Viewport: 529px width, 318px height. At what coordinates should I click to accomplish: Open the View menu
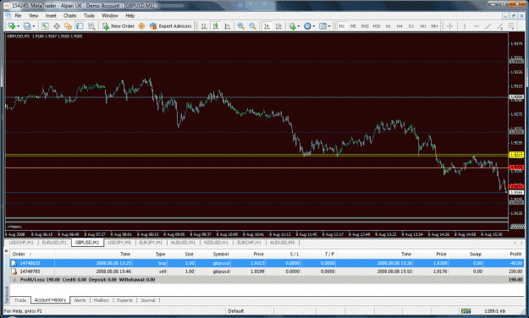pos(33,15)
